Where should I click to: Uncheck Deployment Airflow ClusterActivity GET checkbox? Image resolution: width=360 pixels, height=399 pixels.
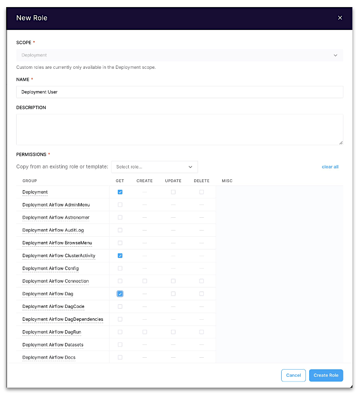tap(120, 256)
